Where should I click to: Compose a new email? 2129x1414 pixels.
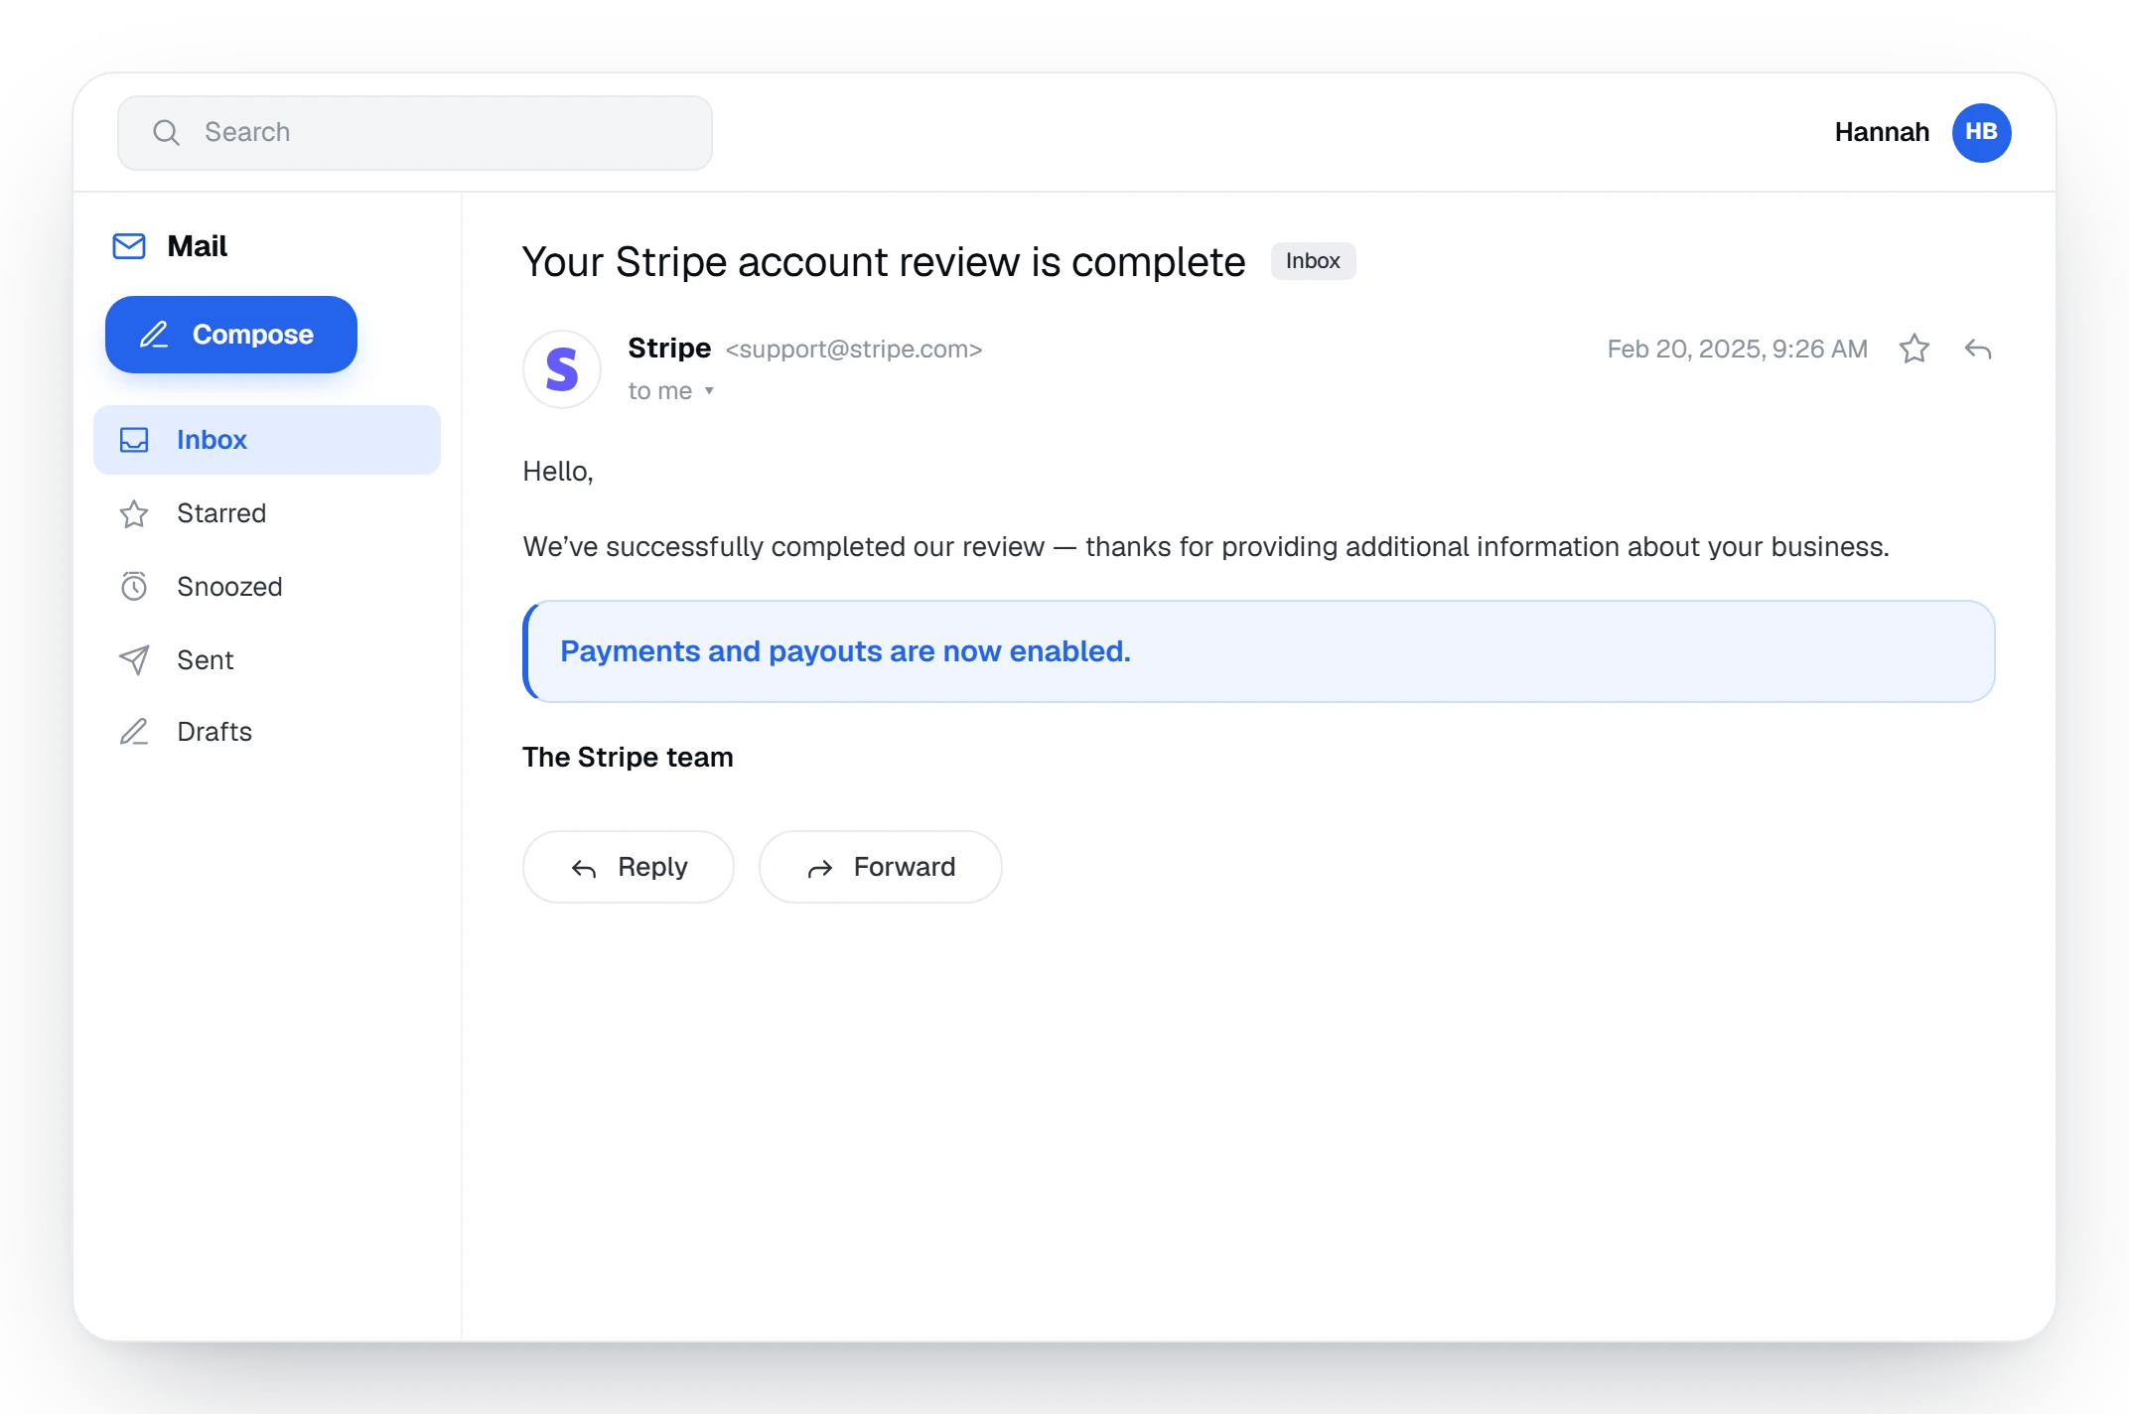point(231,335)
